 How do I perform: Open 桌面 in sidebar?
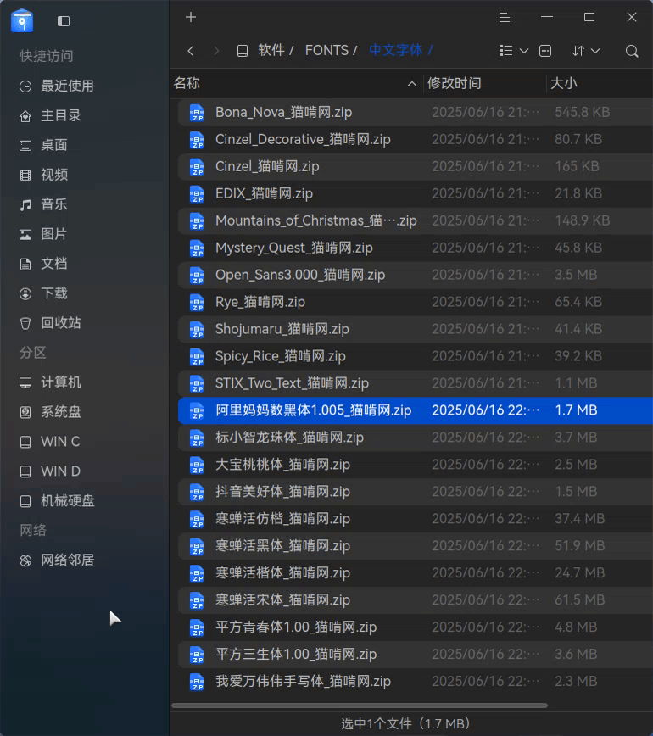(x=54, y=145)
